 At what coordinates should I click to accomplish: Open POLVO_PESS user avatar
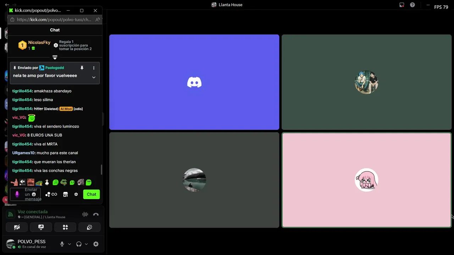point(11,244)
